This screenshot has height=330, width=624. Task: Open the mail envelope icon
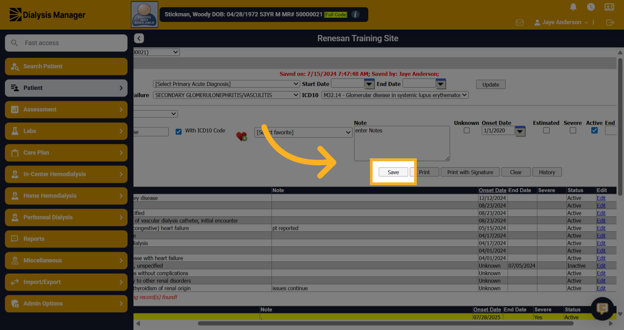pyautogui.click(x=519, y=23)
